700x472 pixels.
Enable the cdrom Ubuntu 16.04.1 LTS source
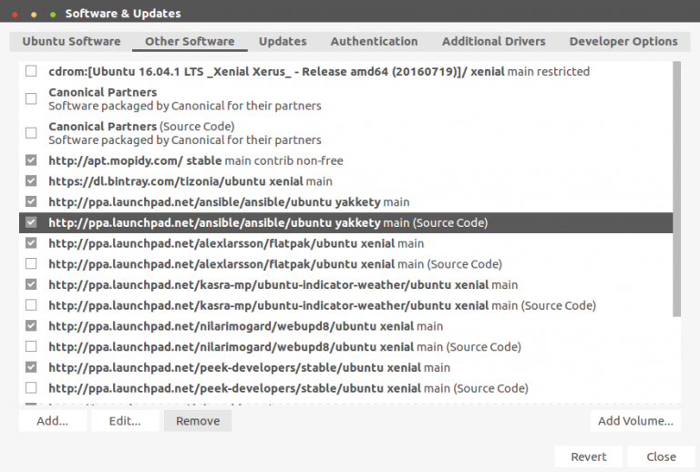pos(32,71)
